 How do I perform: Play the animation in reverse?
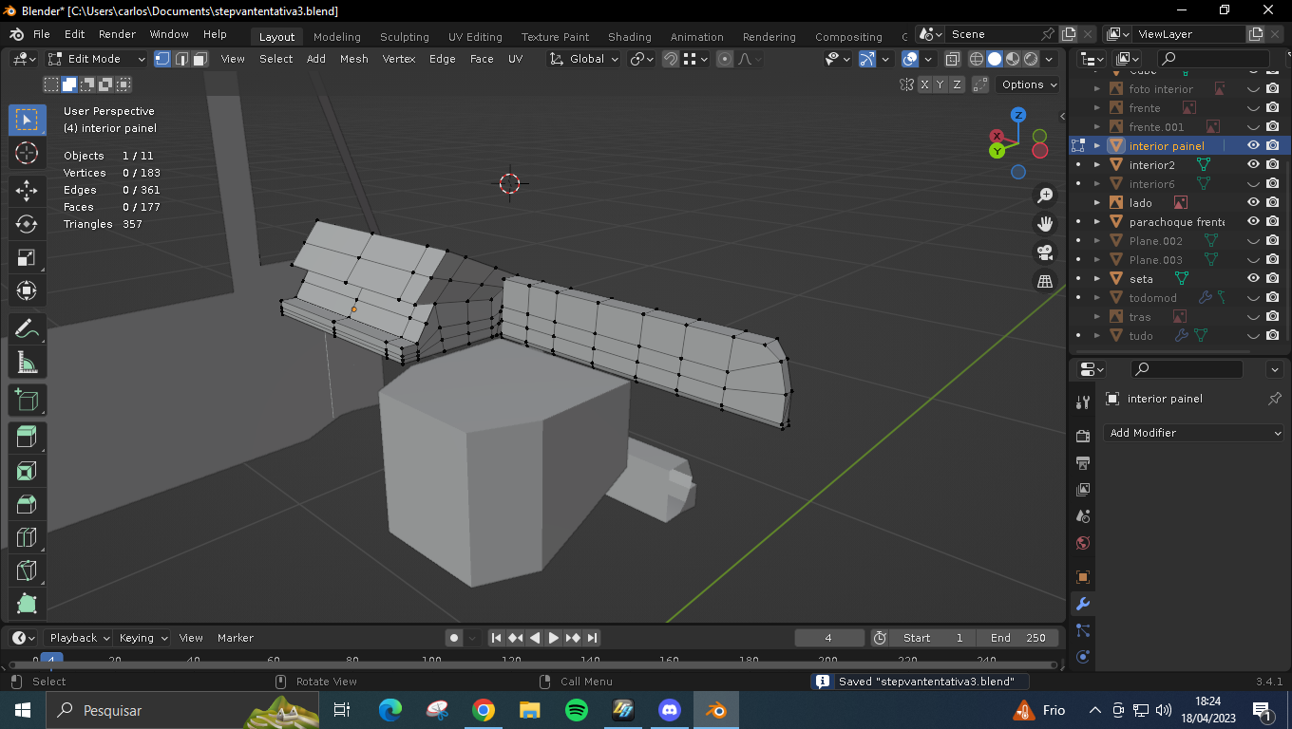coord(534,638)
